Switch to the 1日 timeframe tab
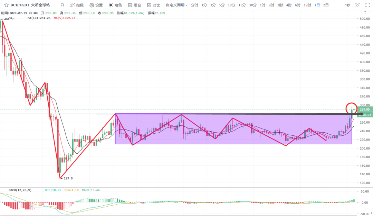The image size is (373, 216). [x=317, y=5]
